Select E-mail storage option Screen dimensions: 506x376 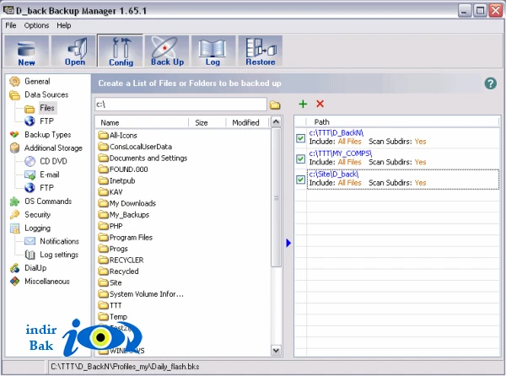point(50,175)
